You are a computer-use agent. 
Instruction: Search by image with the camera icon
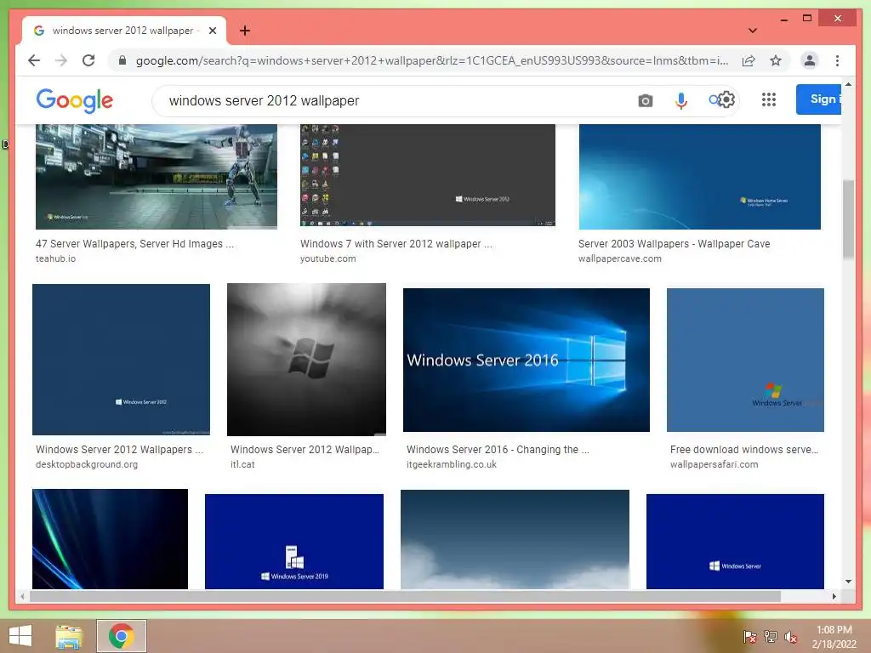click(645, 100)
